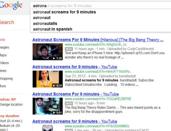Viewport: 171px width, 131px height.
Task: Open the 4:20 video thumbnail
Action: 48,79
